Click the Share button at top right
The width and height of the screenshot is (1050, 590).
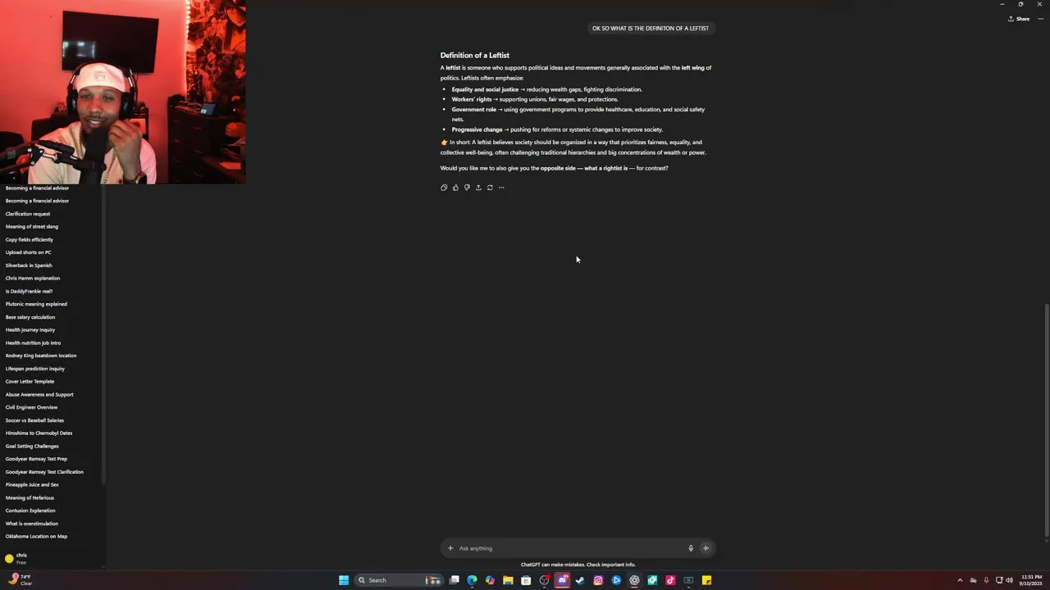coord(1019,19)
